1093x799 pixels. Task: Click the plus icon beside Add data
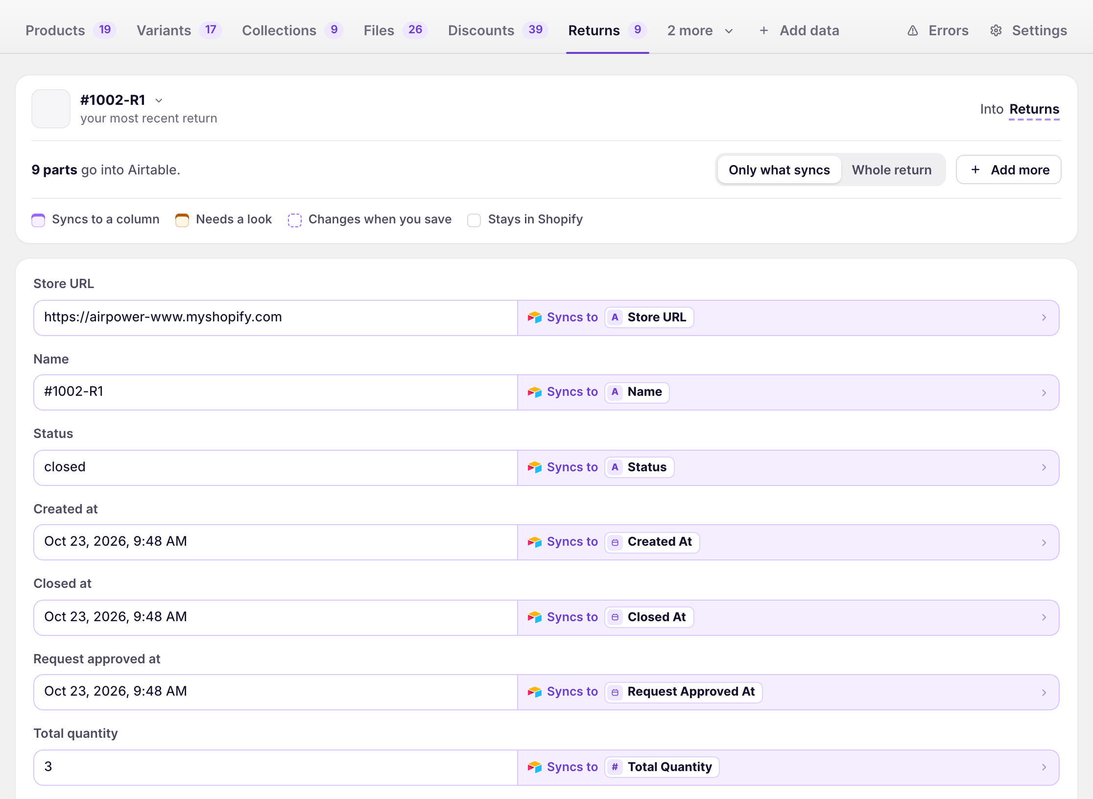763,31
